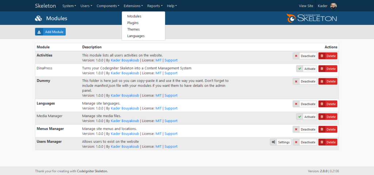
Task: Click red X icon in Users Manager row
Action: tap(296, 142)
